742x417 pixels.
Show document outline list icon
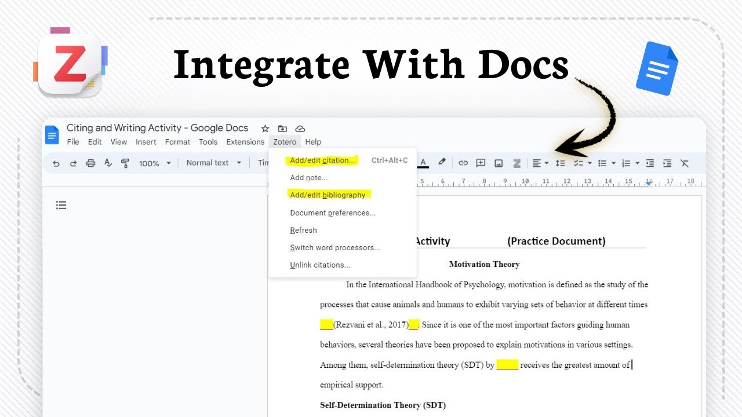[61, 205]
